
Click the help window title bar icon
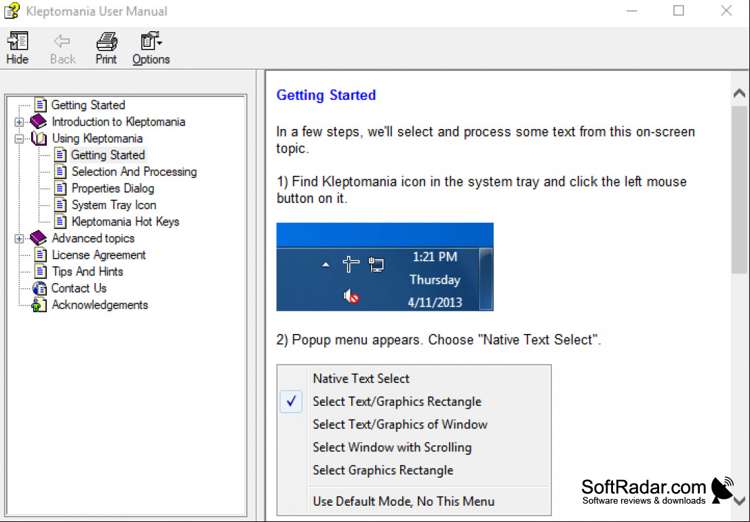click(x=12, y=11)
